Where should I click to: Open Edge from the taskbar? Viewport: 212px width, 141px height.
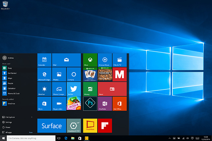[66, 138]
